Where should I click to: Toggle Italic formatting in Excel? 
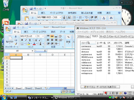26,40
